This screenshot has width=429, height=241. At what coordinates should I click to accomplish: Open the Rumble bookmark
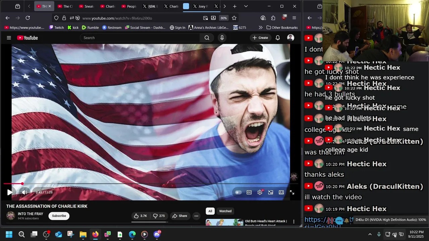[90, 27]
